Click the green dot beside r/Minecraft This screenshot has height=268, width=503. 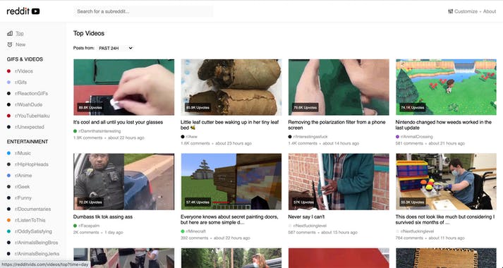[x=183, y=231]
